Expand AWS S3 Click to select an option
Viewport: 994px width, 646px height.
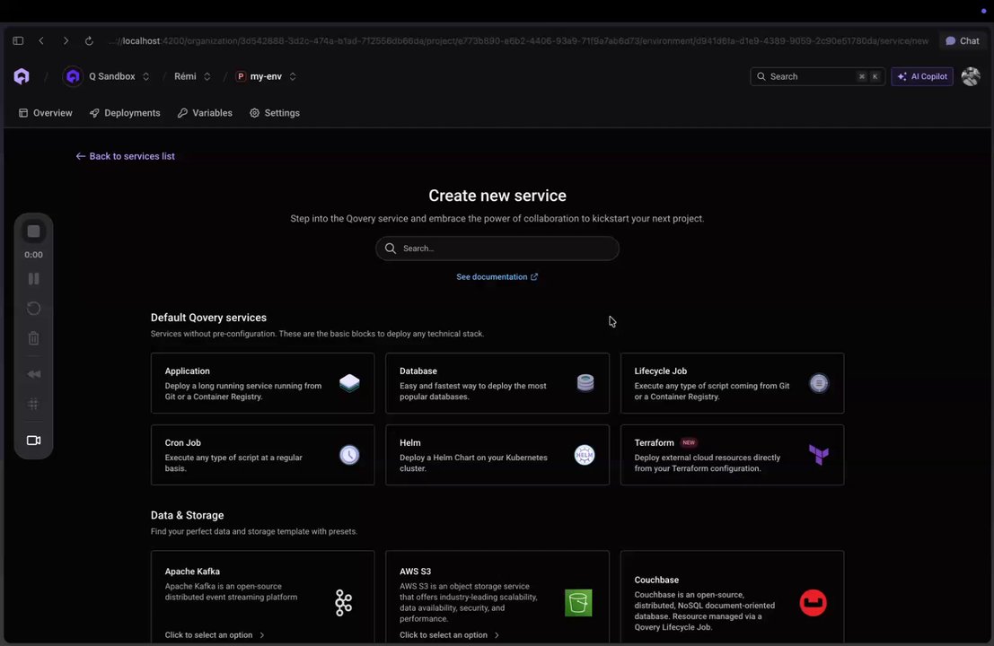449,634
